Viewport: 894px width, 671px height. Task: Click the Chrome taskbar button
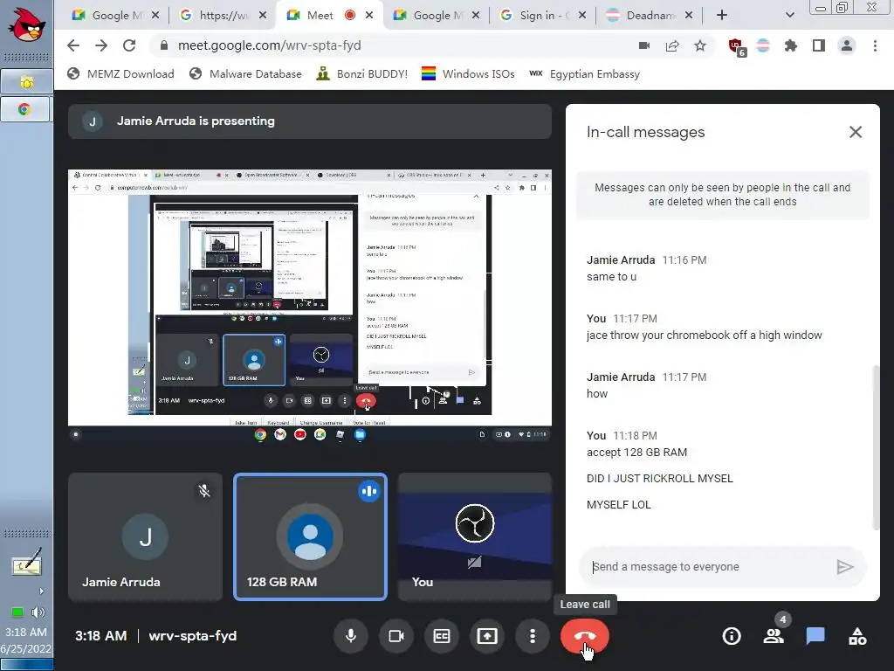(x=25, y=109)
